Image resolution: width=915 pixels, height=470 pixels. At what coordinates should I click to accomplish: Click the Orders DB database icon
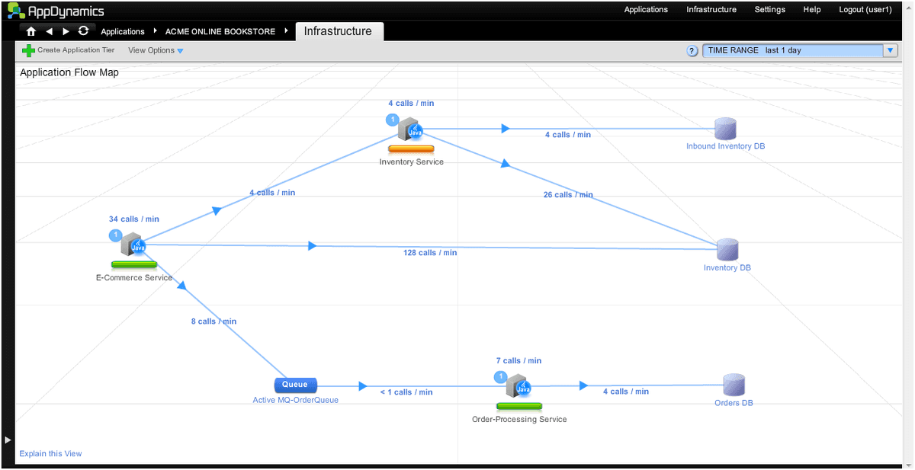[734, 385]
